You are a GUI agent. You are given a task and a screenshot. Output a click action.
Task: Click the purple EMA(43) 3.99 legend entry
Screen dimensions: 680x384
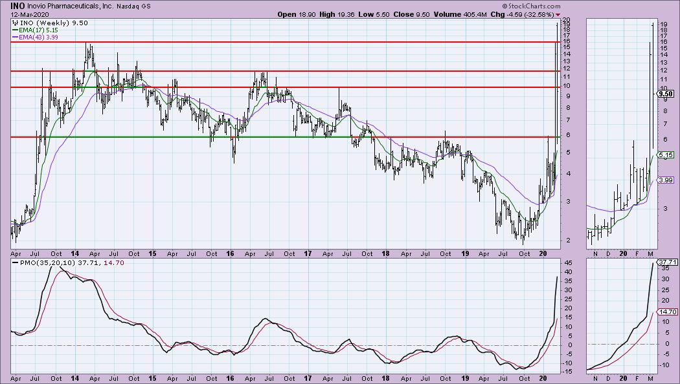click(x=35, y=37)
